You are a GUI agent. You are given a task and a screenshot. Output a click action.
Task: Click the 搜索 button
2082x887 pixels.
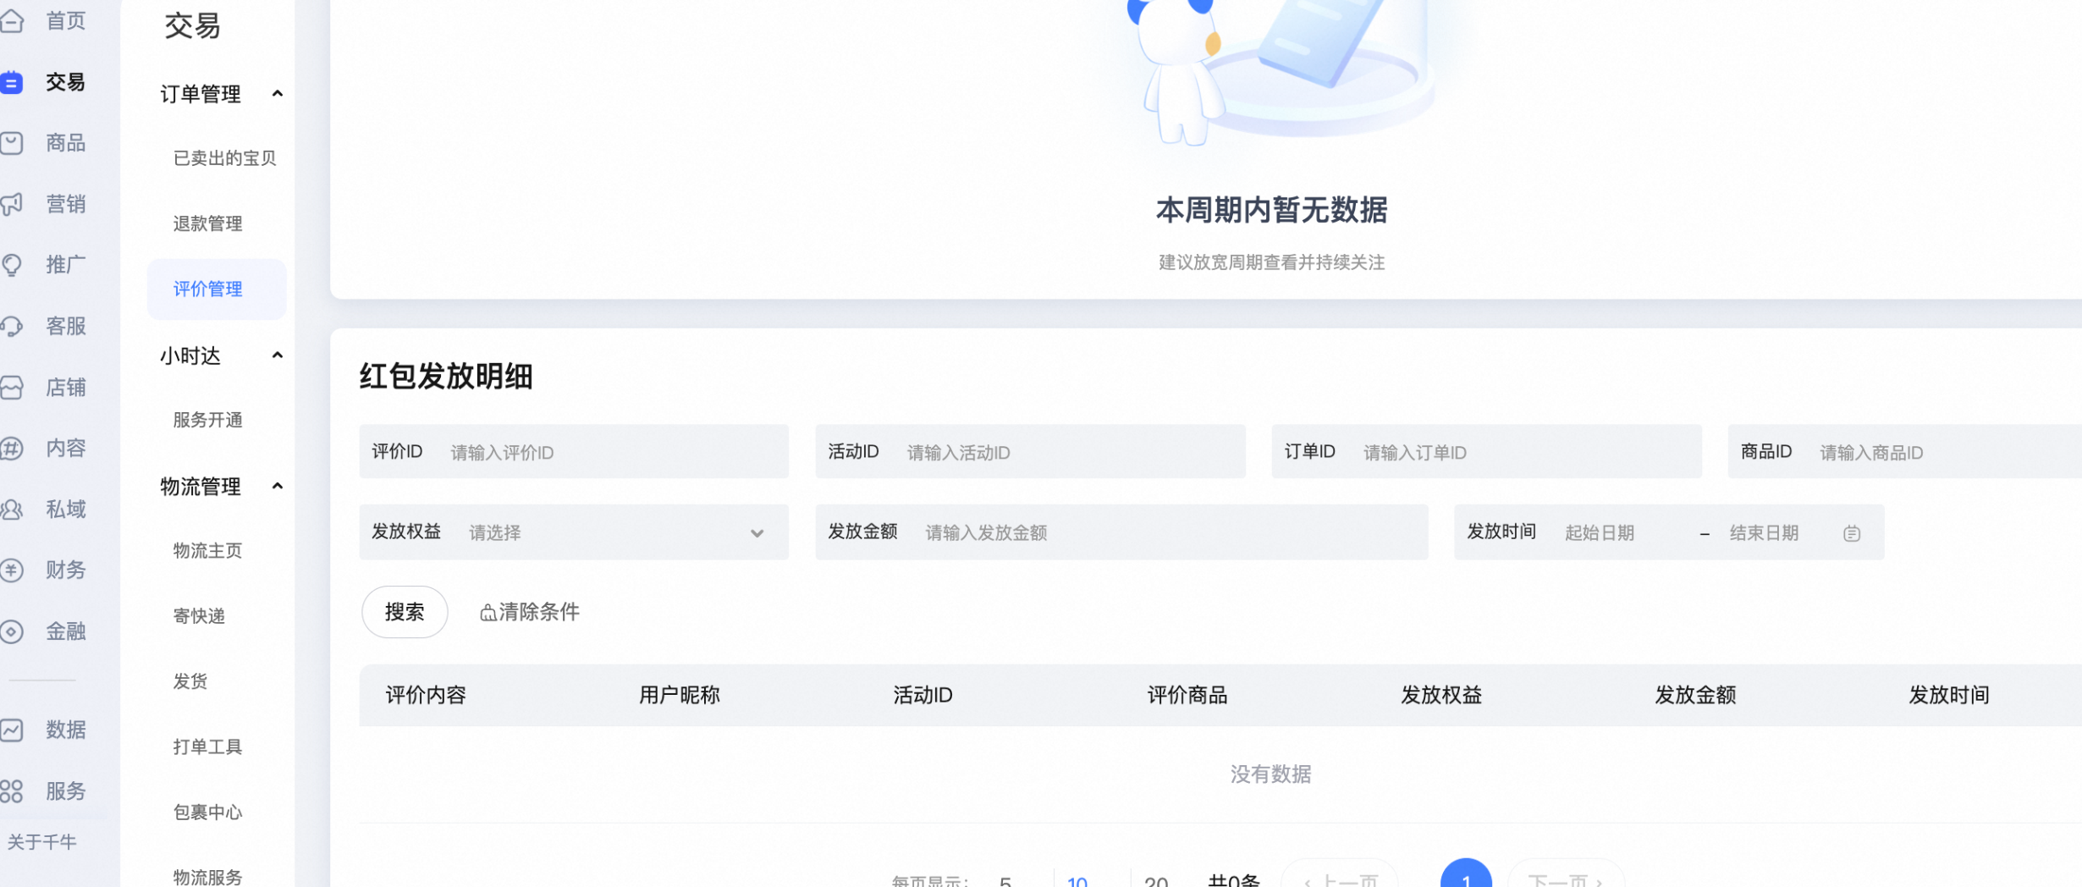(405, 612)
